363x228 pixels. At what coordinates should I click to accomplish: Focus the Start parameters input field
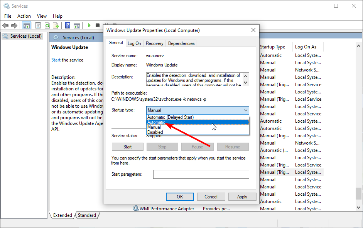coord(201,174)
